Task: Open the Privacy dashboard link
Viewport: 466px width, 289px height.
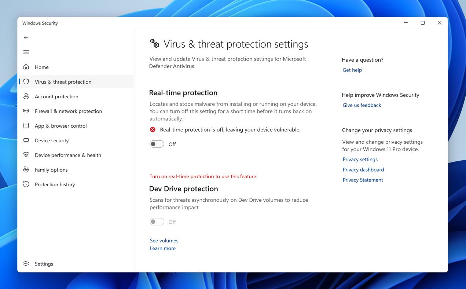Action: click(363, 170)
